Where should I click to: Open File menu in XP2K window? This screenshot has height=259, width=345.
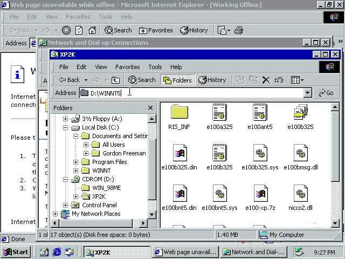(64, 67)
